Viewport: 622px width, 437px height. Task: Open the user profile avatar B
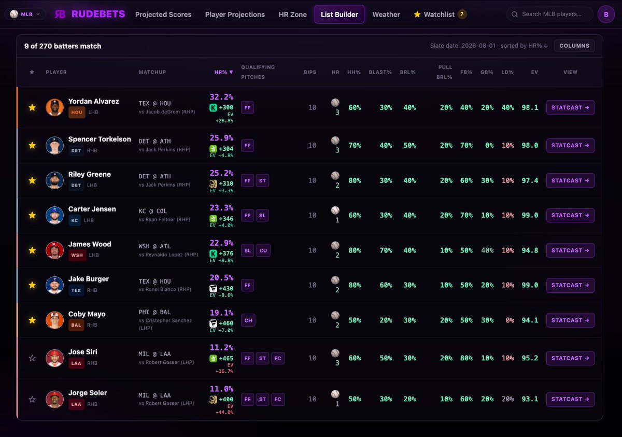point(606,15)
